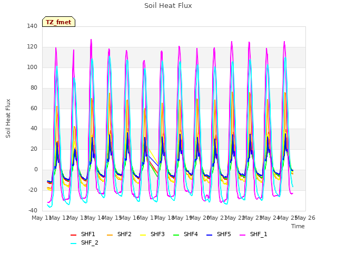Select the SHF3 legend label
The height and width of the screenshot is (253, 337).
coord(157,234)
